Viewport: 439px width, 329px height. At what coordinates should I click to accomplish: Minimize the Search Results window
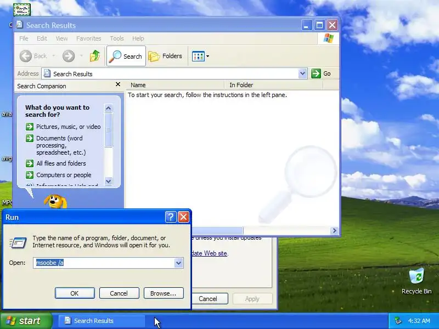pyautogui.click(x=307, y=25)
